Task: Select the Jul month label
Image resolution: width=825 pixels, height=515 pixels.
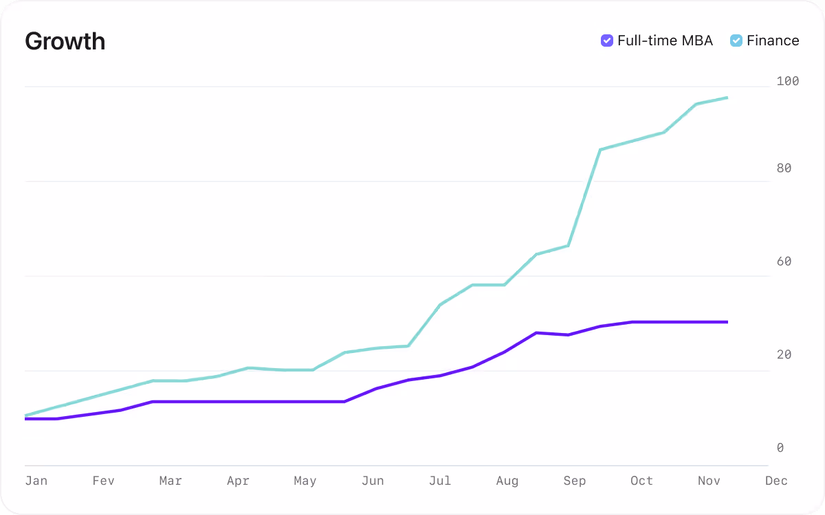Action: pyautogui.click(x=440, y=481)
